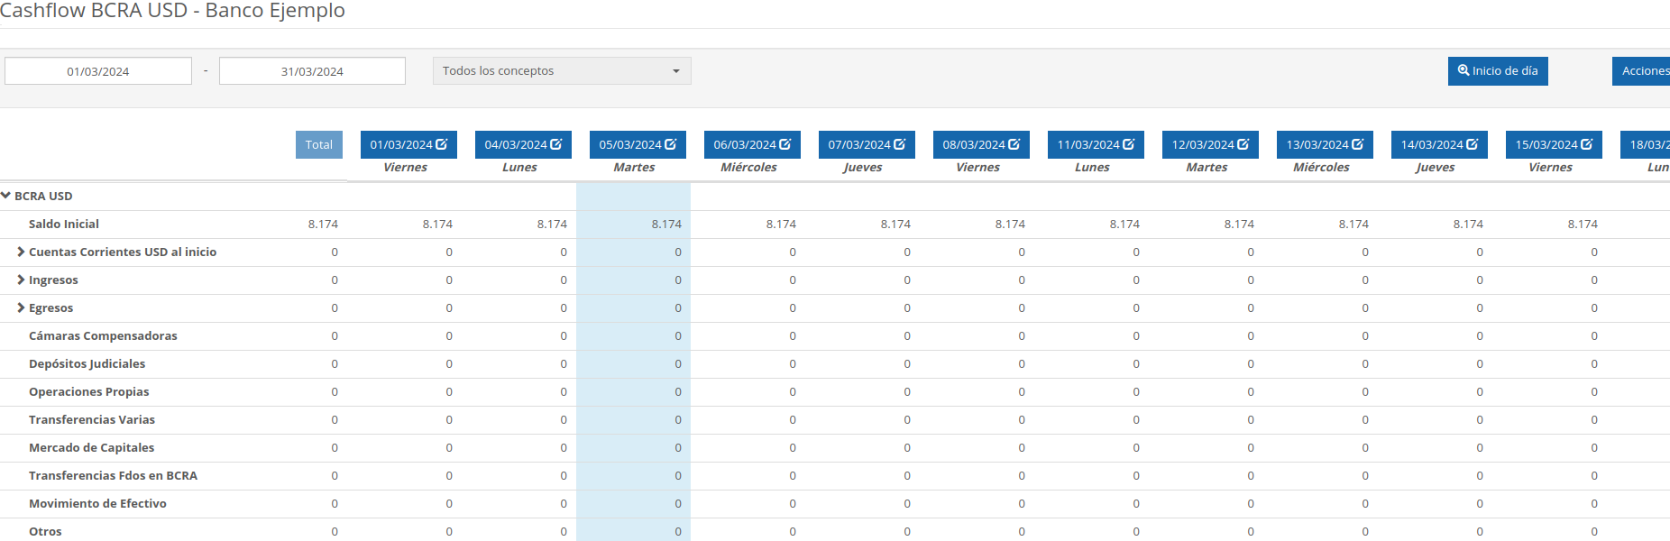Click edit icon on 05/03/2024 column
1670x541 pixels.
(x=671, y=144)
